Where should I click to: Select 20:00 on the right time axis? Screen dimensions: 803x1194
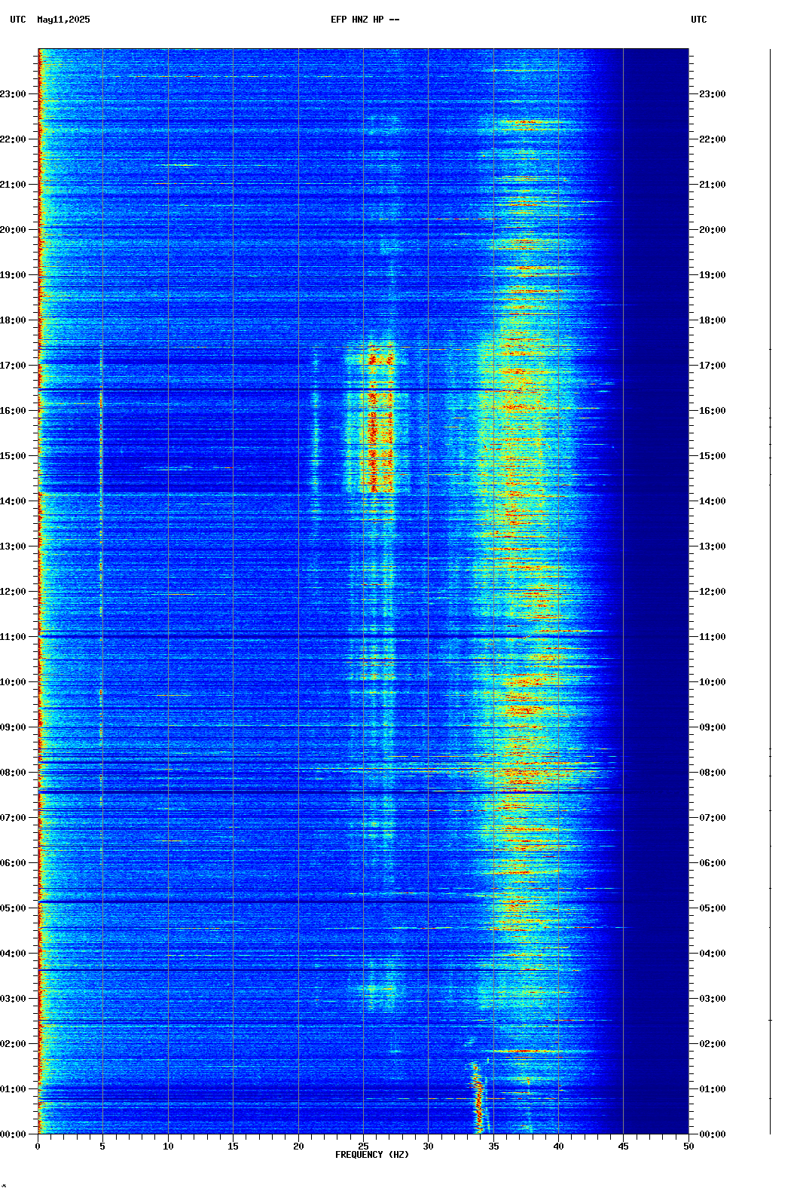click(x=713, y=230)
